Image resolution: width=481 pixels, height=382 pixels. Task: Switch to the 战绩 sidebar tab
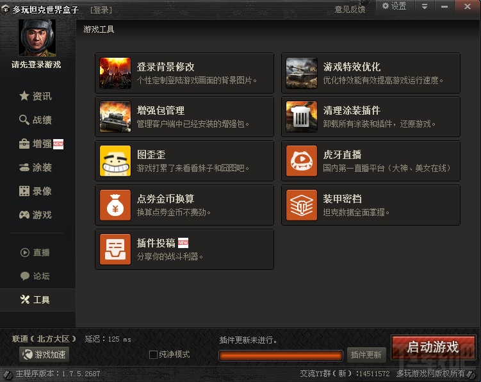pos(38,120)
